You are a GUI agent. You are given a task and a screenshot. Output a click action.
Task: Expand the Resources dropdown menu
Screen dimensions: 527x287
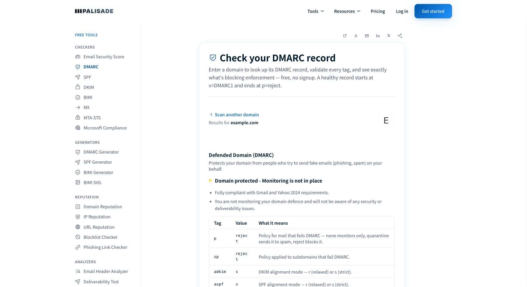[x=347, y=11]
